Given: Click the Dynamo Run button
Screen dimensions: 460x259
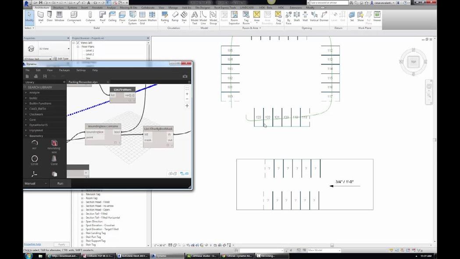Looking at the screenshot, I should pos(60,183).
